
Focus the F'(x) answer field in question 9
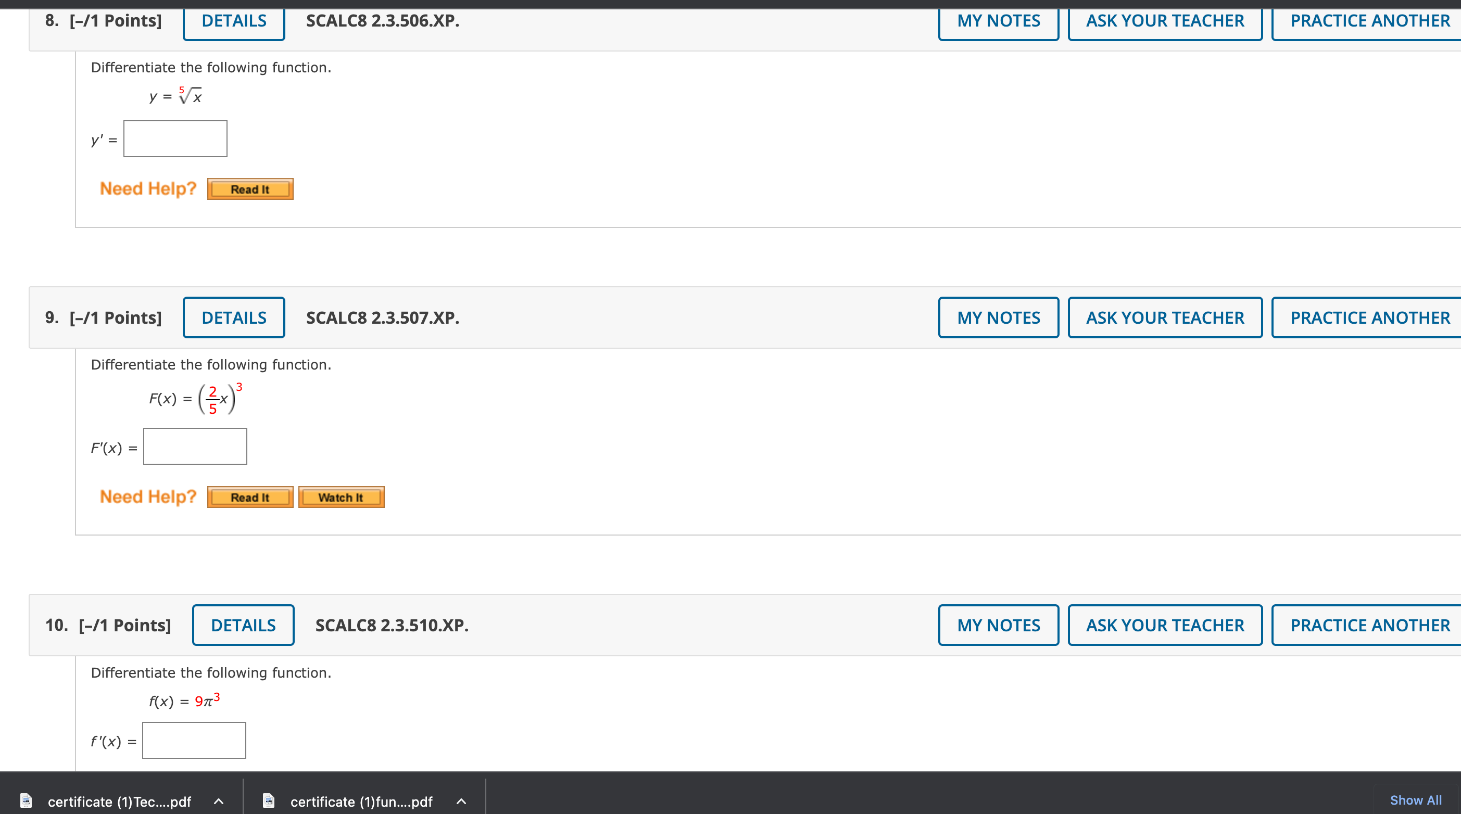tap(195, 447)
